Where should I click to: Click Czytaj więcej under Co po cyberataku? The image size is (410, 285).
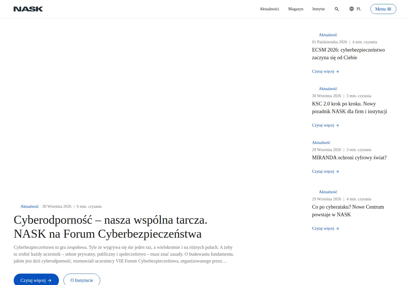(x=325, y=229)
